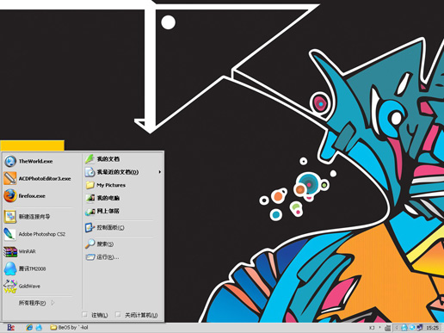Click the tray icon beside the expand arrow
This screenshot has width=444, height=333.
coord(404,327)
